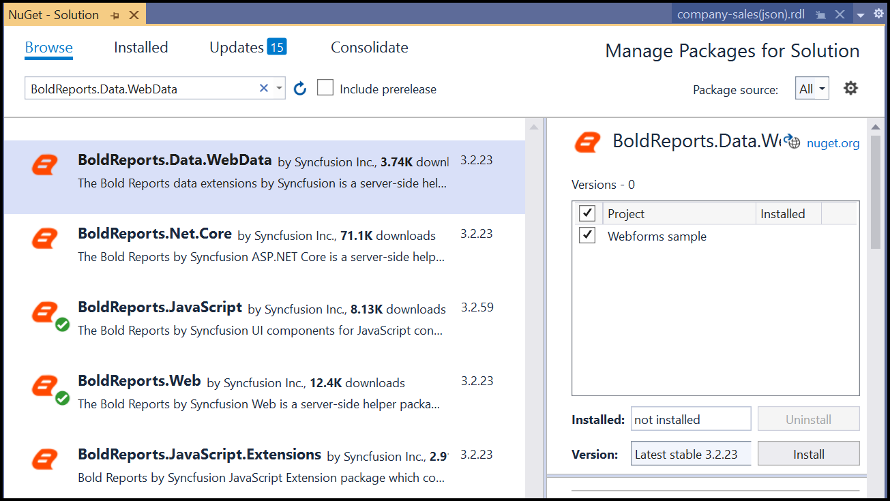Viewport: 890px width, 501px height.
Task: Click the gear icon in the tab strip
Action: [x=878, y=14]
